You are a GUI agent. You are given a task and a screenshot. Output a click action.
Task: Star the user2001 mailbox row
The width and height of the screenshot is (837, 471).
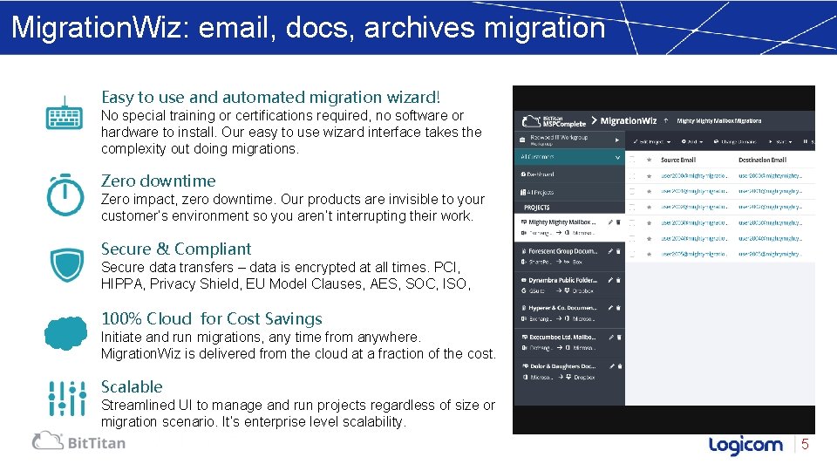(649, 191)
